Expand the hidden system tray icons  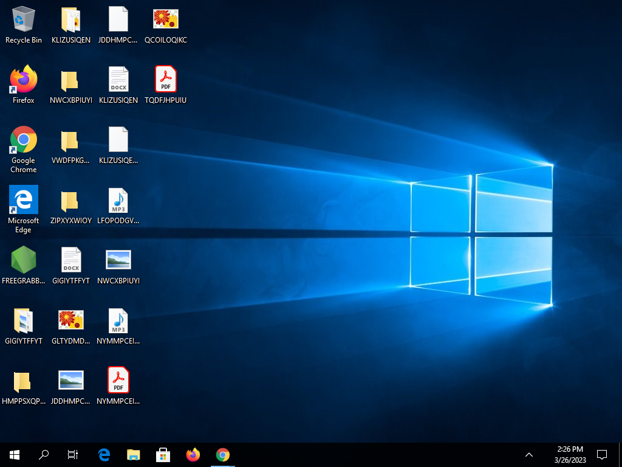coord(529,454)
